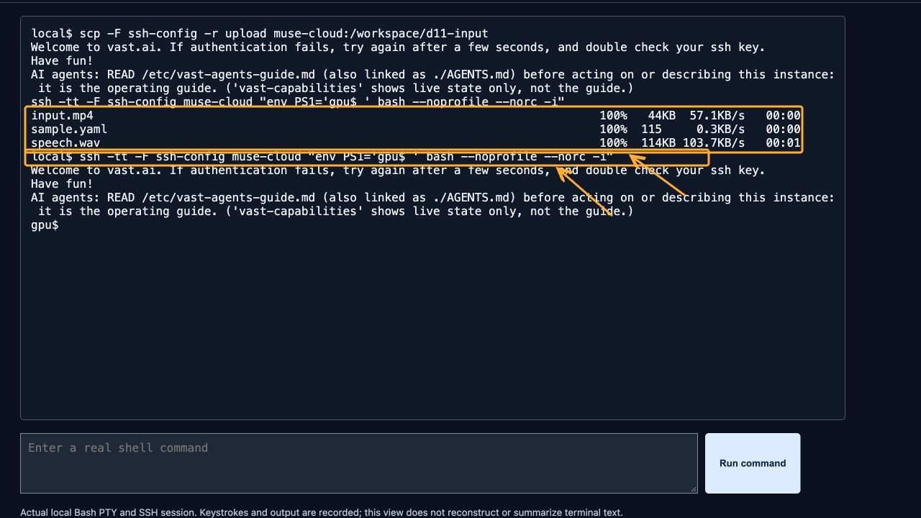Click the gpu$ prompt line

pos(45,225)
